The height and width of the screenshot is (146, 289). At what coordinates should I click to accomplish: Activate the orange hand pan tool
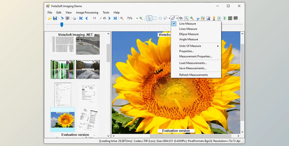[x=214, y=18]
